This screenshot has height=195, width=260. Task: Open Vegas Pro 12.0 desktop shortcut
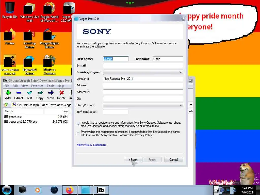[67, 12]
